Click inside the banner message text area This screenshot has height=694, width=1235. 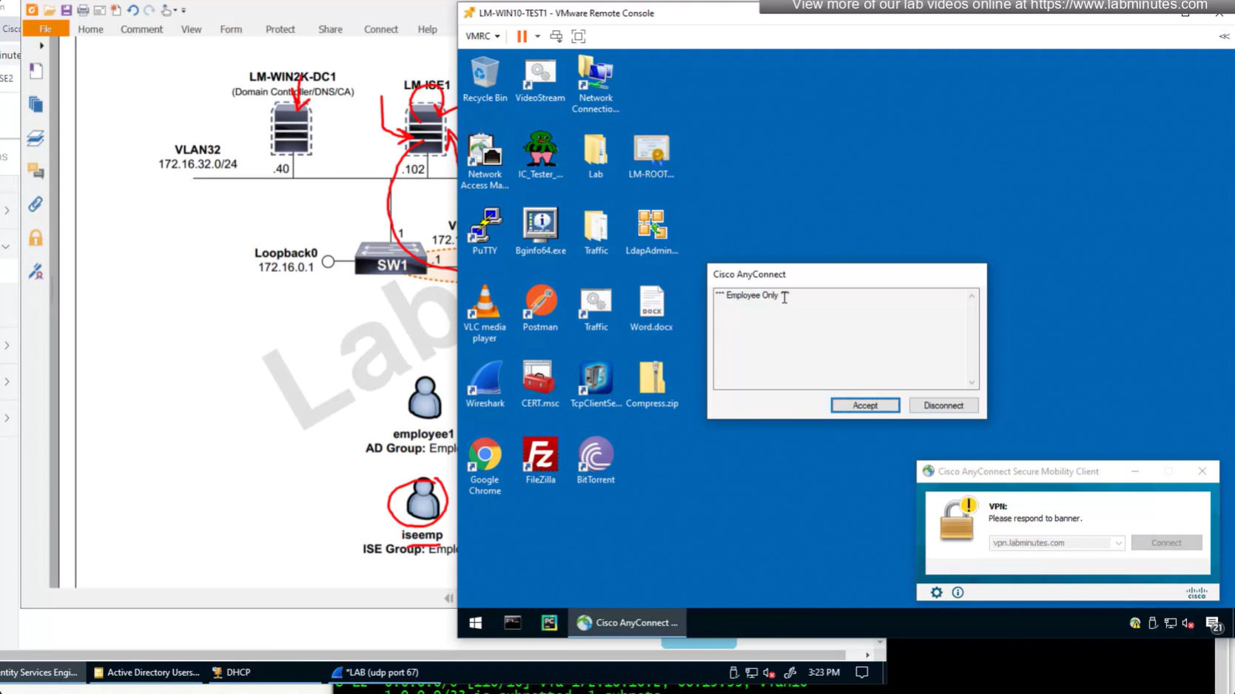(840, 340)
